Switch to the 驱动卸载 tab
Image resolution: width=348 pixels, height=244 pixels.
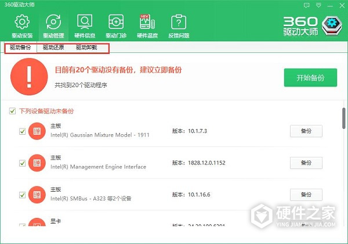86,47
